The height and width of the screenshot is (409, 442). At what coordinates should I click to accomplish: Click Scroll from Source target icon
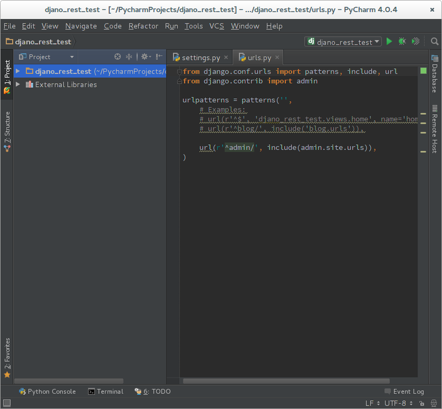117,57
